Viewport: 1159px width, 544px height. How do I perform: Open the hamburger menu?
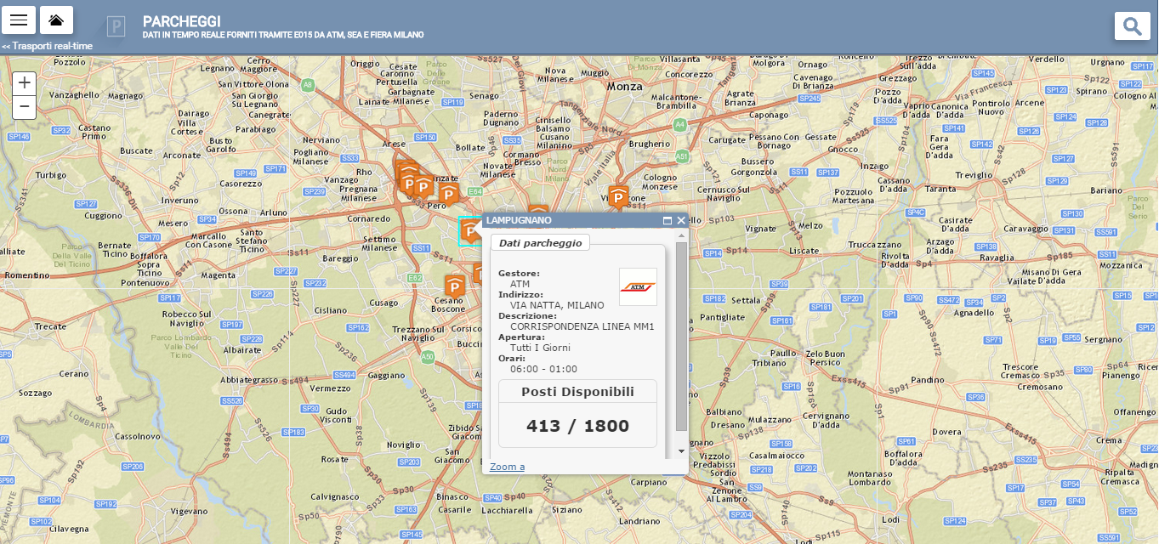(19, 20)
